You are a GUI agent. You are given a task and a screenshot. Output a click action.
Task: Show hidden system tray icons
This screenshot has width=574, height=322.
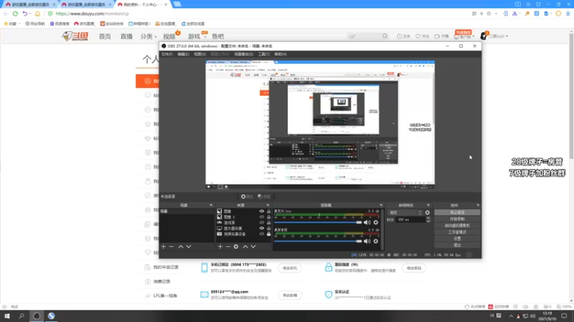[x=511, y=316]
